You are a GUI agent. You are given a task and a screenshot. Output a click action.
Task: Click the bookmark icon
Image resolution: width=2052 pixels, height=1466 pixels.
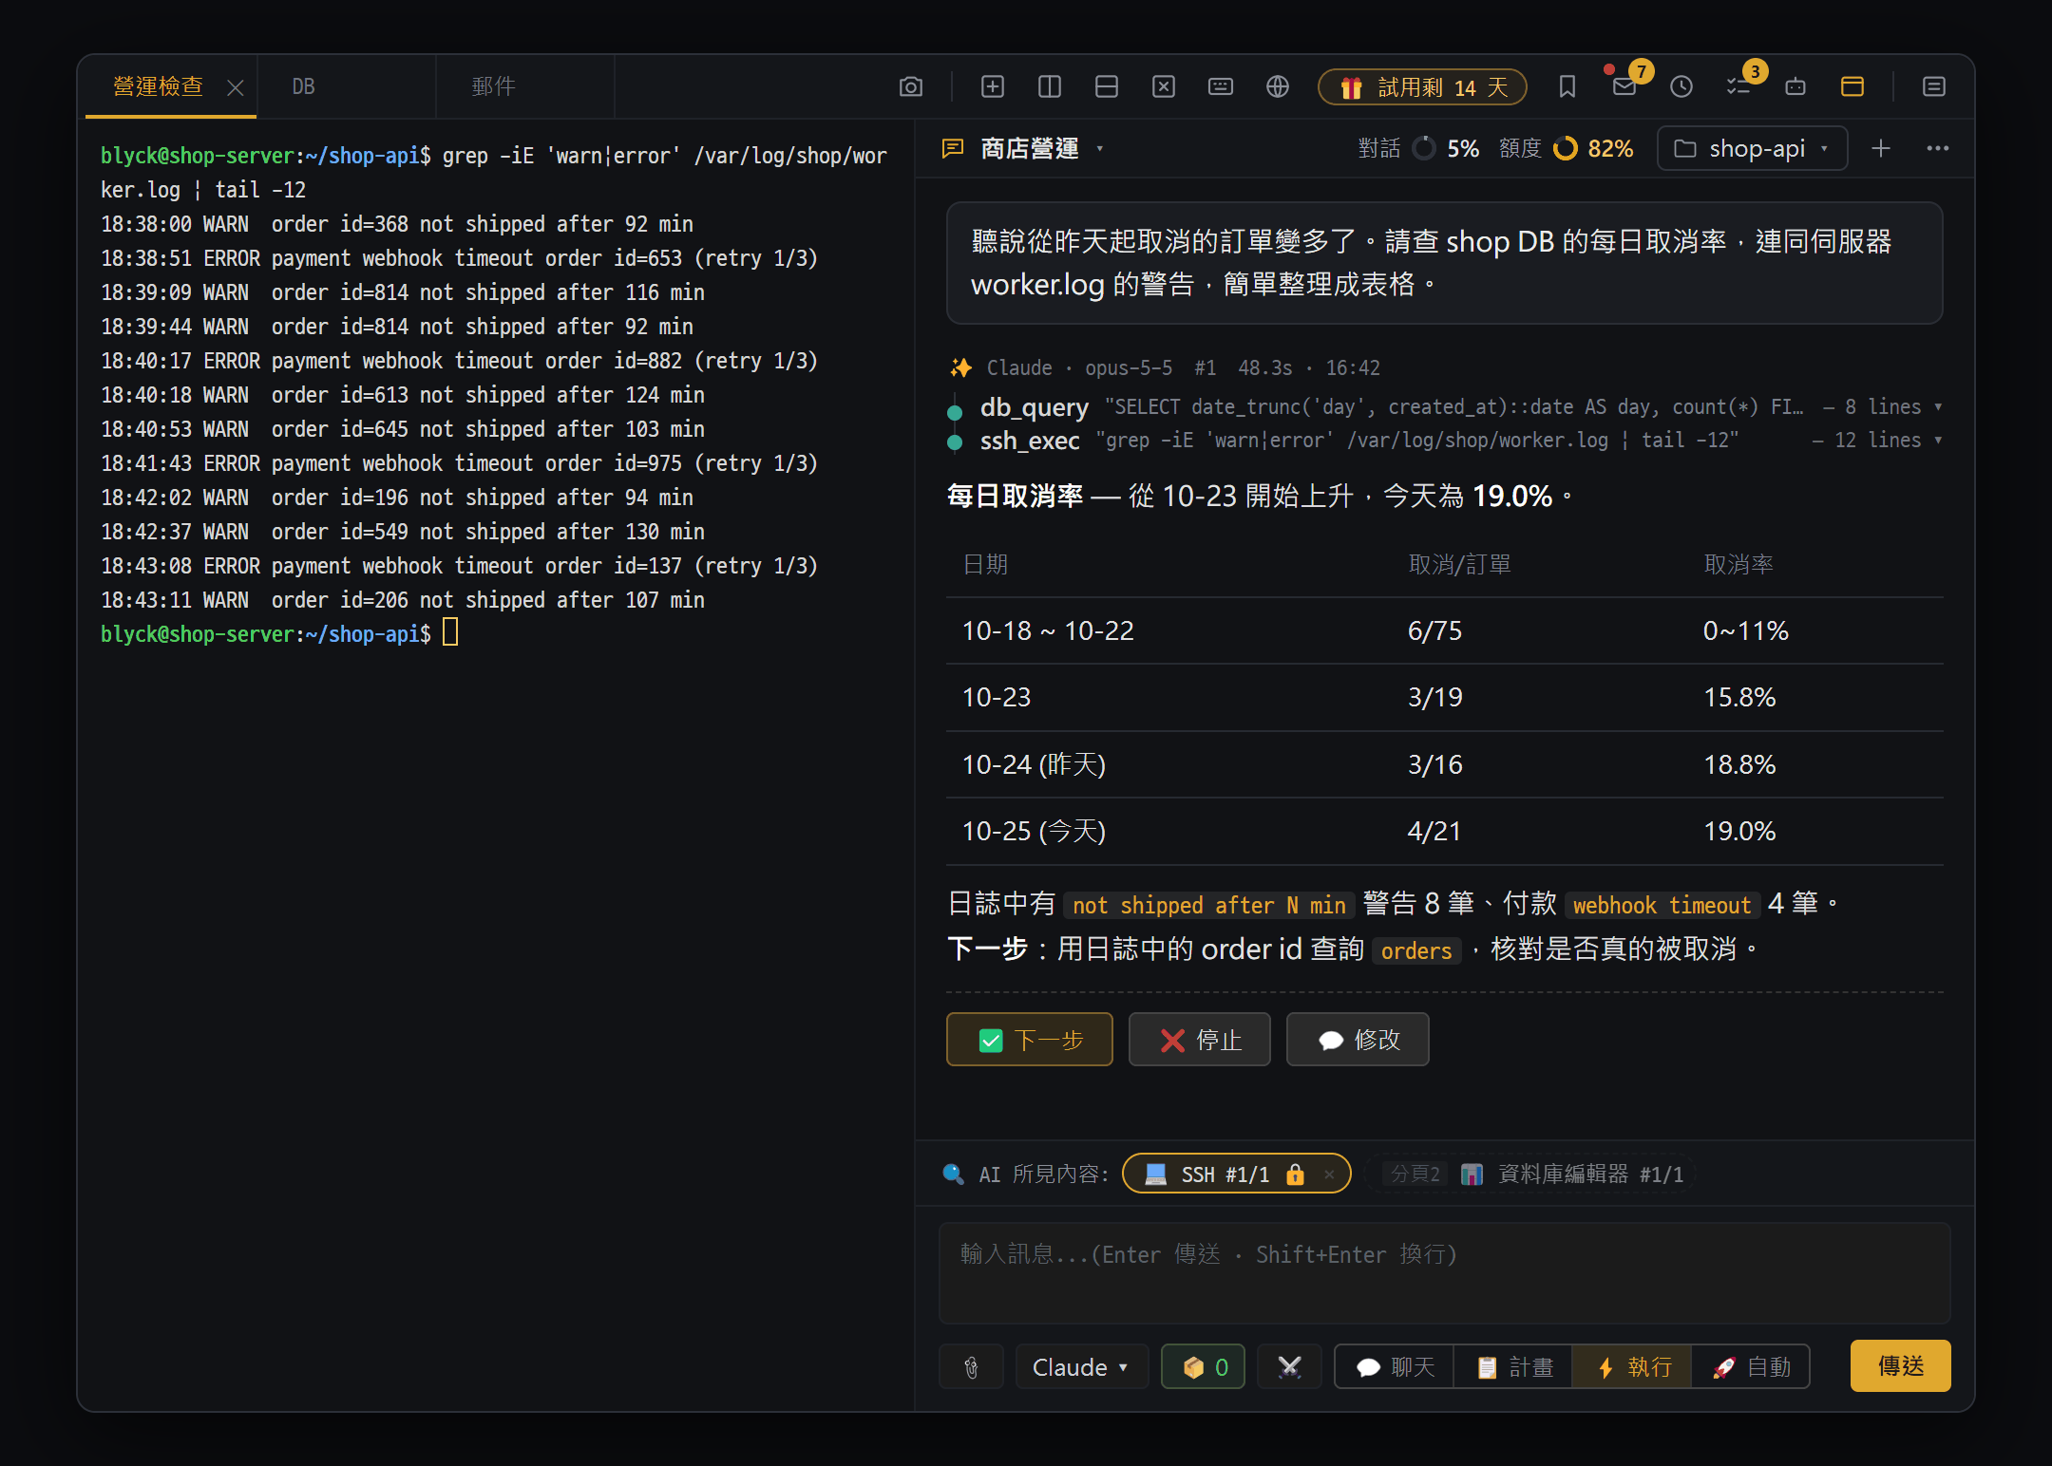[x=1567, y=86]
